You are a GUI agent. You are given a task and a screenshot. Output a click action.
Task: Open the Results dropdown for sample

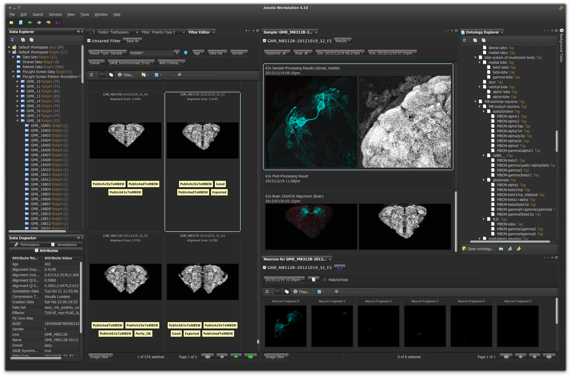coord(342,41)
